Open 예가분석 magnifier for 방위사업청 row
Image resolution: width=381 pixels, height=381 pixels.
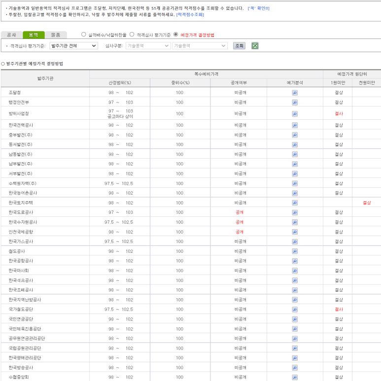295,114
